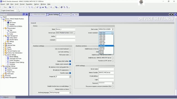
Task: Click the generate toolbar icon beside the checkmark
Action: pyautogui.click(x=40, y=7)
